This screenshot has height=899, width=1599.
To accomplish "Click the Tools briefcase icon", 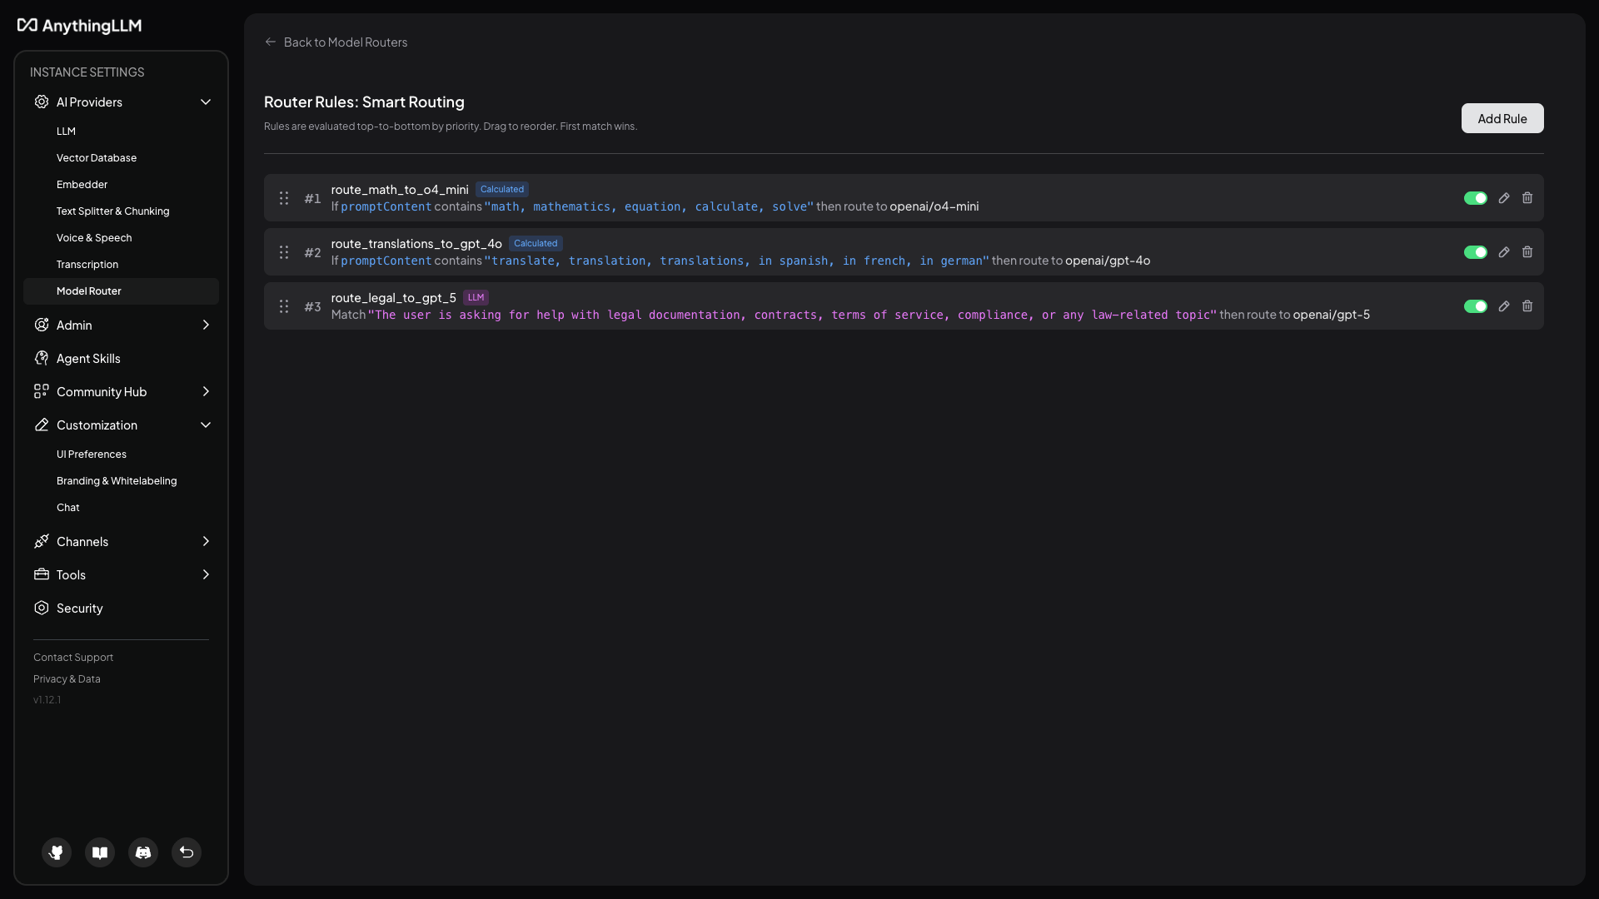I will pos(42,574).
